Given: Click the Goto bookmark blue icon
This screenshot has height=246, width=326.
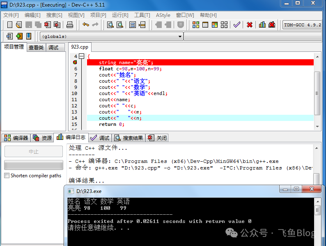Looking at the screenshot, I should pyautogui.click(x=29, y=36).
